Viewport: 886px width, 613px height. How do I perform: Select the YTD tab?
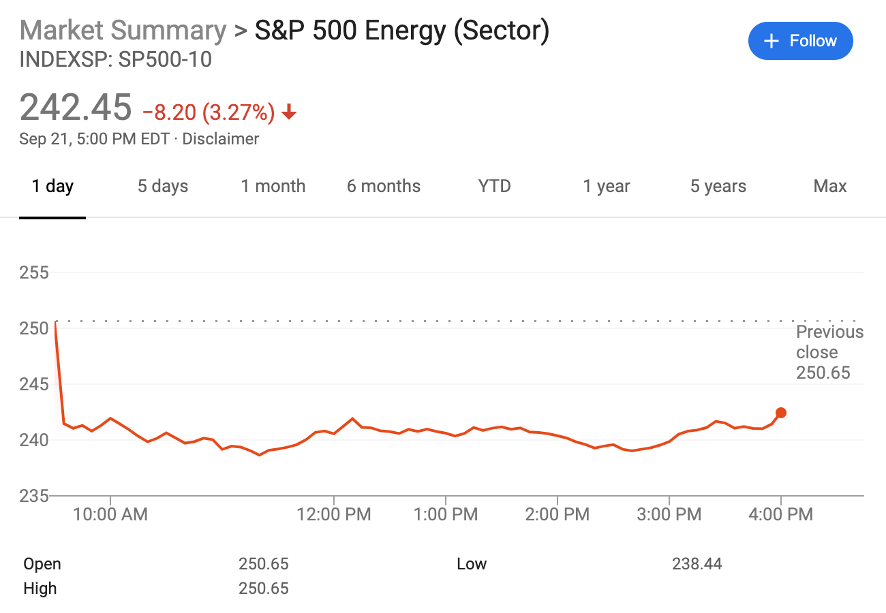tap(495, 187)
